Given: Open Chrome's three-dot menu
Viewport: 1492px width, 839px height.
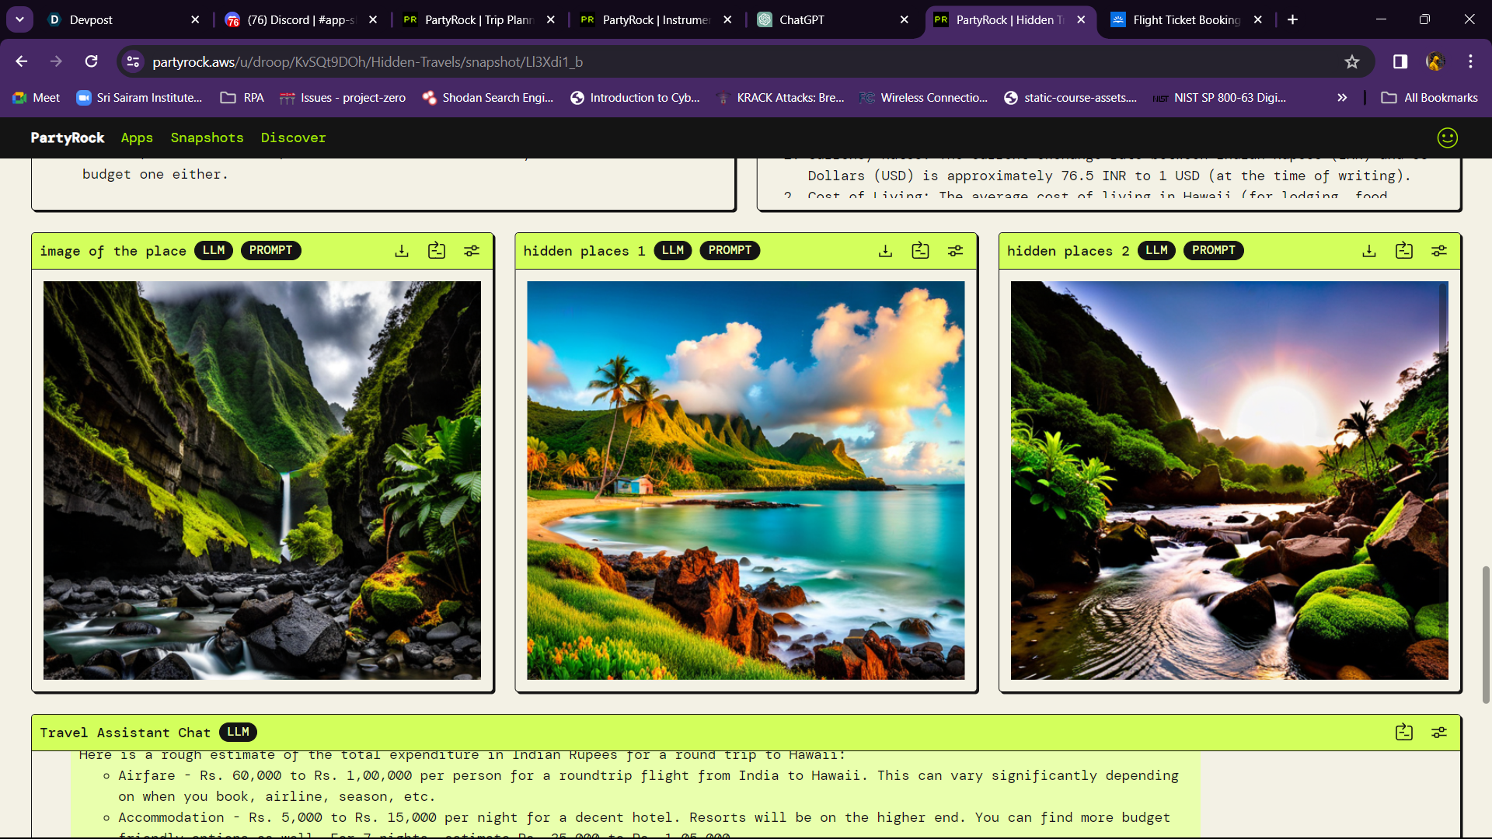Looking at the screenshot, I should pyautogui.click(x=1470, y=61).
